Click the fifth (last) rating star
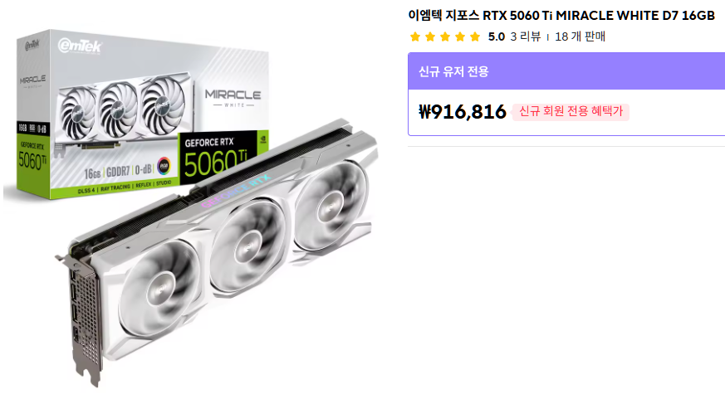The height and width of the screenshot is (404, 725). pyautogui.click(x=475, y=37)
